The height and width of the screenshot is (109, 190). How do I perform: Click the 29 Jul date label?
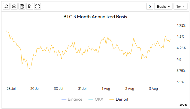[35, 89]
